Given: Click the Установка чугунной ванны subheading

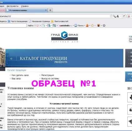Looking at the screenshot, I should [64, 104].
